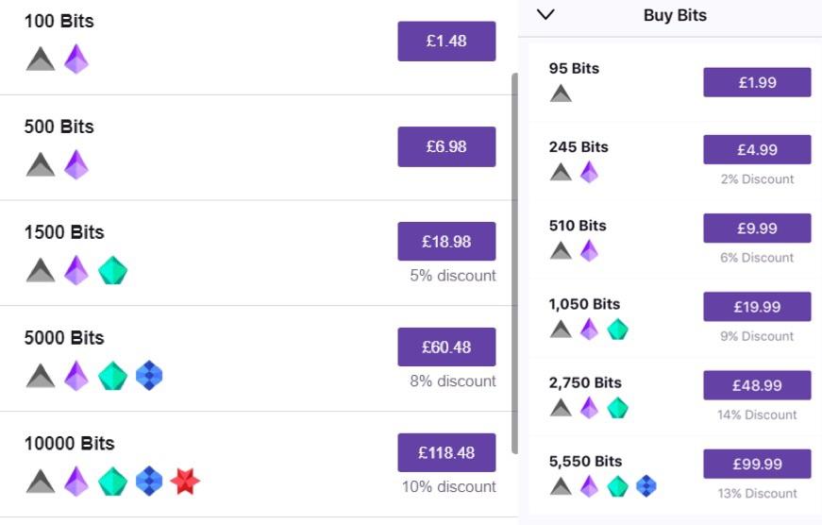Click the £1.99 button for 95 Bits
This screenshot has width=822, height=525.
point(757,82)
